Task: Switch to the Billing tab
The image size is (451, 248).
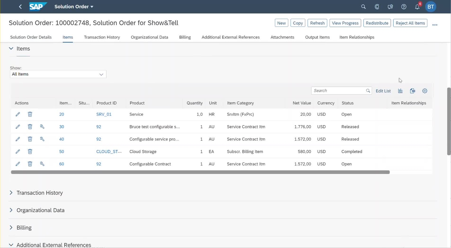Action: click(185, 37)
